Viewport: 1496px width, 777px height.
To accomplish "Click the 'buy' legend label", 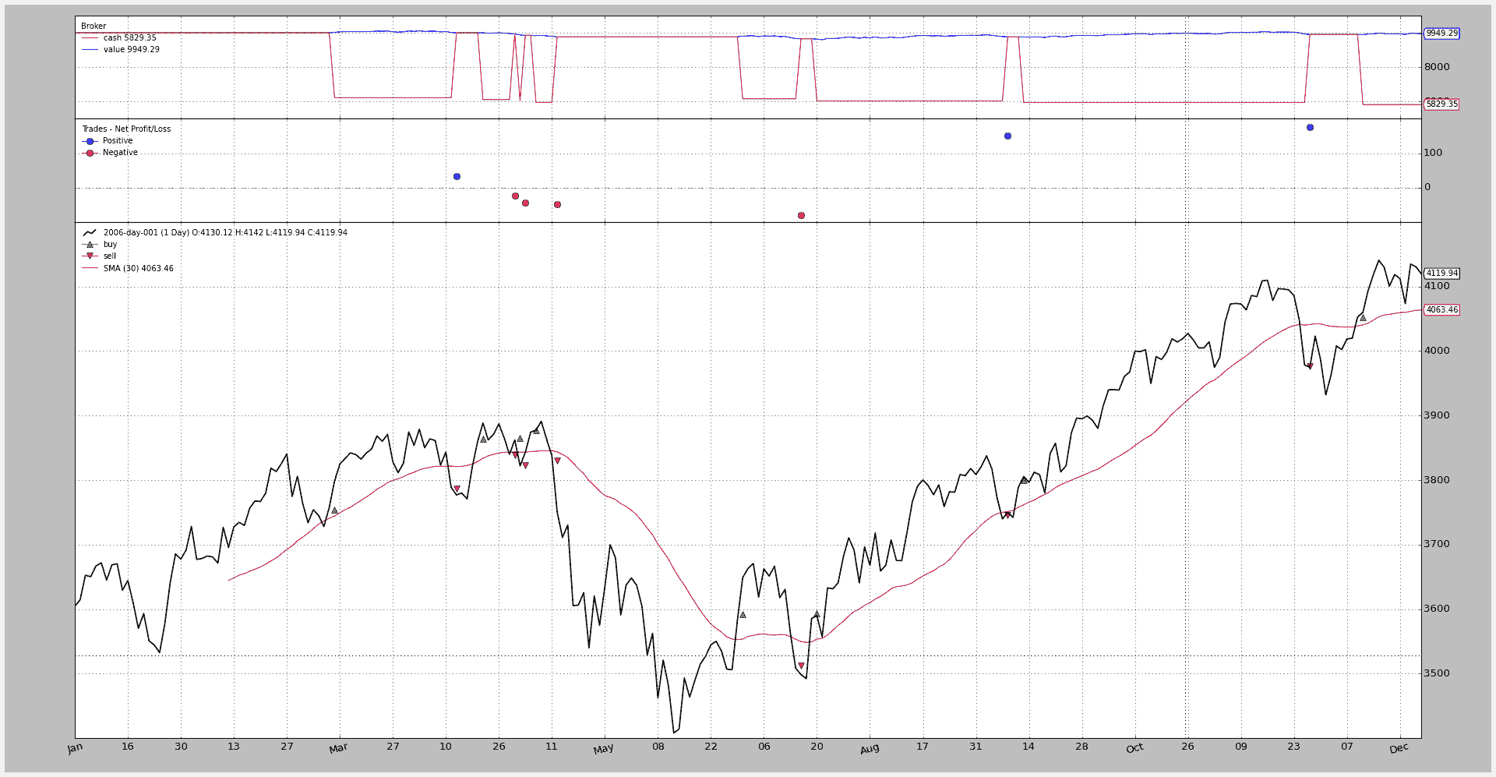I will coord(110,245).
